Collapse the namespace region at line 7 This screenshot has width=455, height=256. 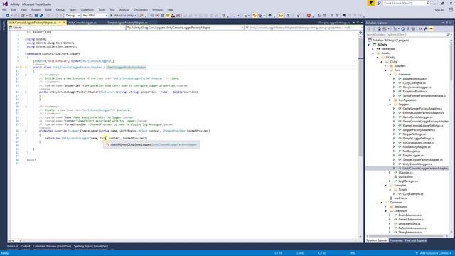(x=26, y=54)
